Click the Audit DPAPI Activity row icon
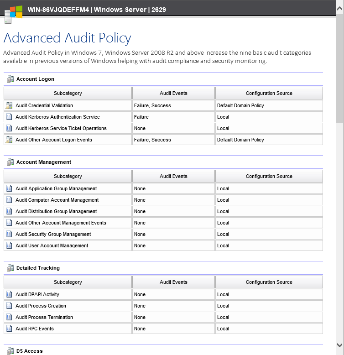This screenshot has height=355, width=344. tap(9, 294)
